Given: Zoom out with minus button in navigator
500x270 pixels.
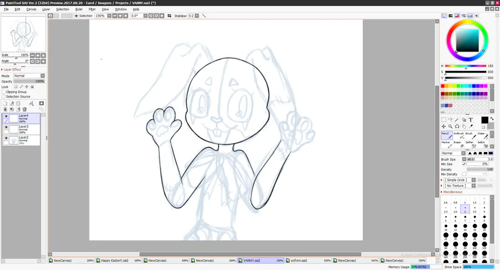Looking at the screenshot, I should tap(33, 55).
